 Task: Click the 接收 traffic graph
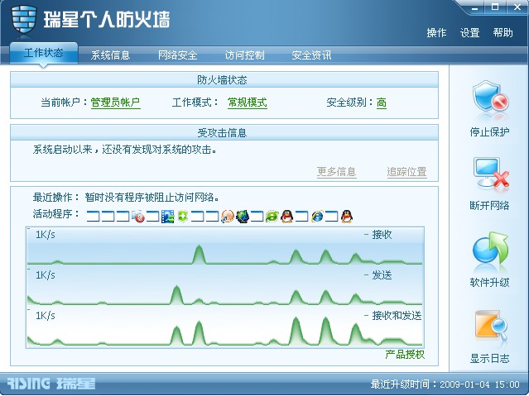click(224, 246)
